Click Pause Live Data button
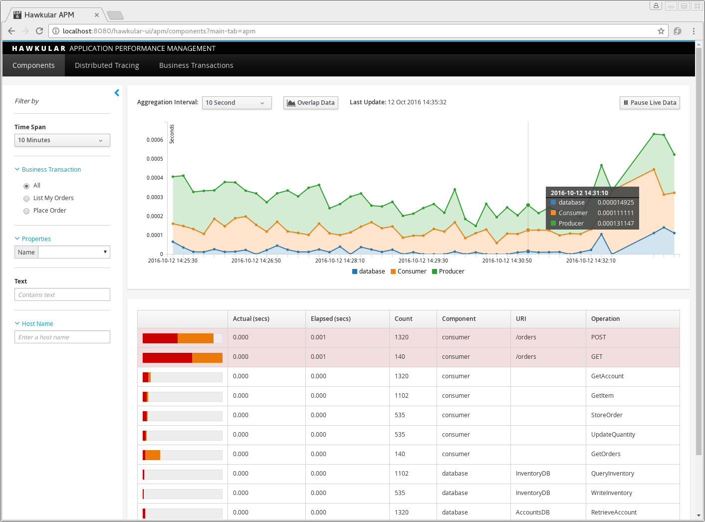Screen dimensions: 705x522 (650, 103)
